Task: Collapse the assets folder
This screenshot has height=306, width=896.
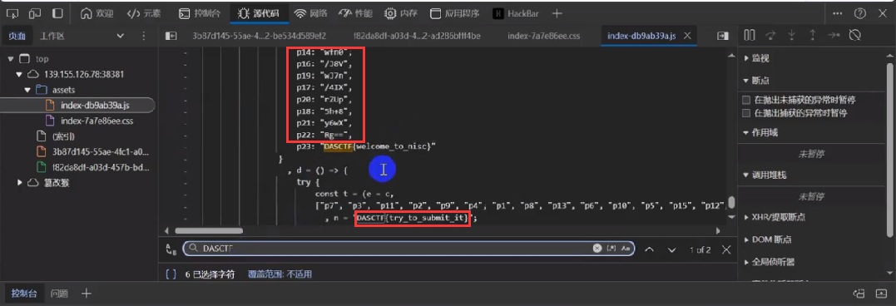Action: (x=27, y=90)
